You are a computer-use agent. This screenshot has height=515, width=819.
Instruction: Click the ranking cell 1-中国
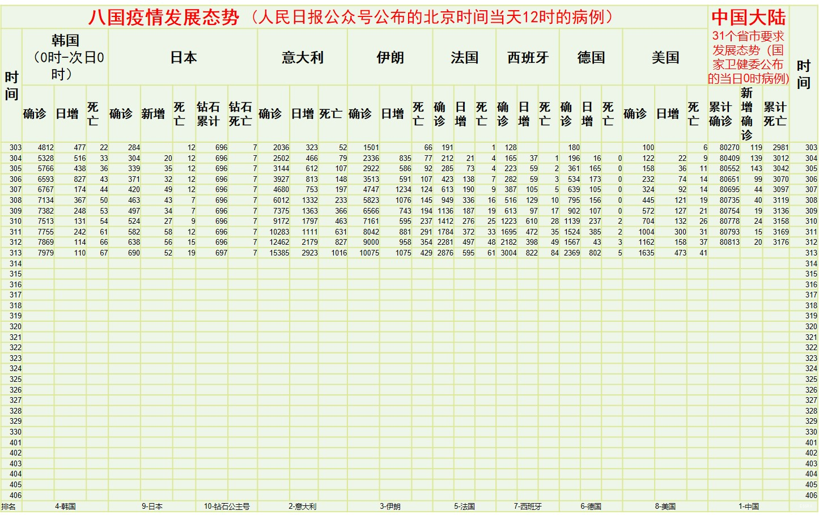click(748, 507)
